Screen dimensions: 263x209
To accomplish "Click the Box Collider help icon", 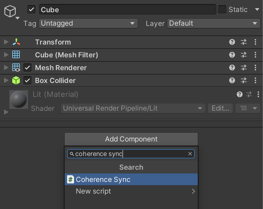I will pos(232,80).
